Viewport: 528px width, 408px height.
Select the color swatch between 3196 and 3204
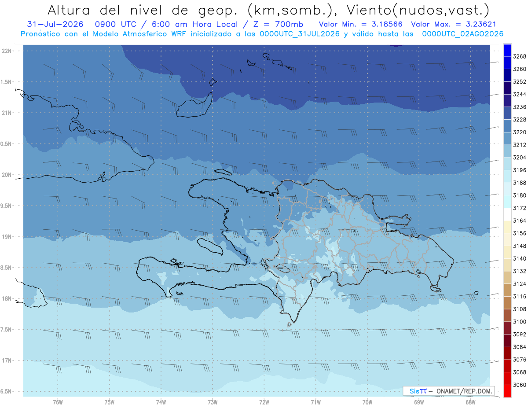click(507, 164)
